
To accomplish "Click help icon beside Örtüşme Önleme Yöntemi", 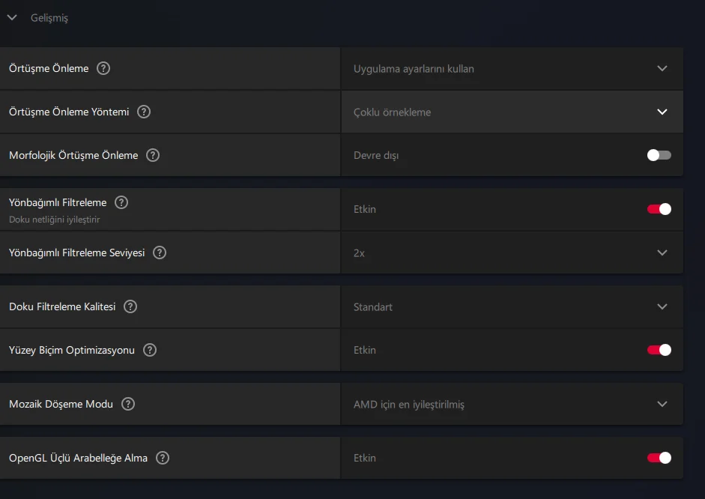I will tap(144, 112).
